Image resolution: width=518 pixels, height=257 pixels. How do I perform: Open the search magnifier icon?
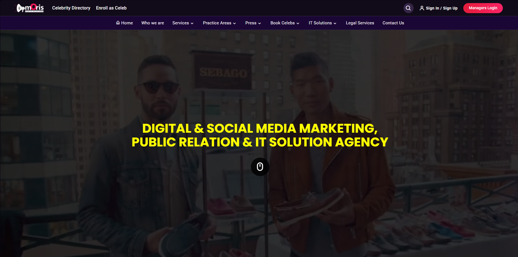pos(408,8)
